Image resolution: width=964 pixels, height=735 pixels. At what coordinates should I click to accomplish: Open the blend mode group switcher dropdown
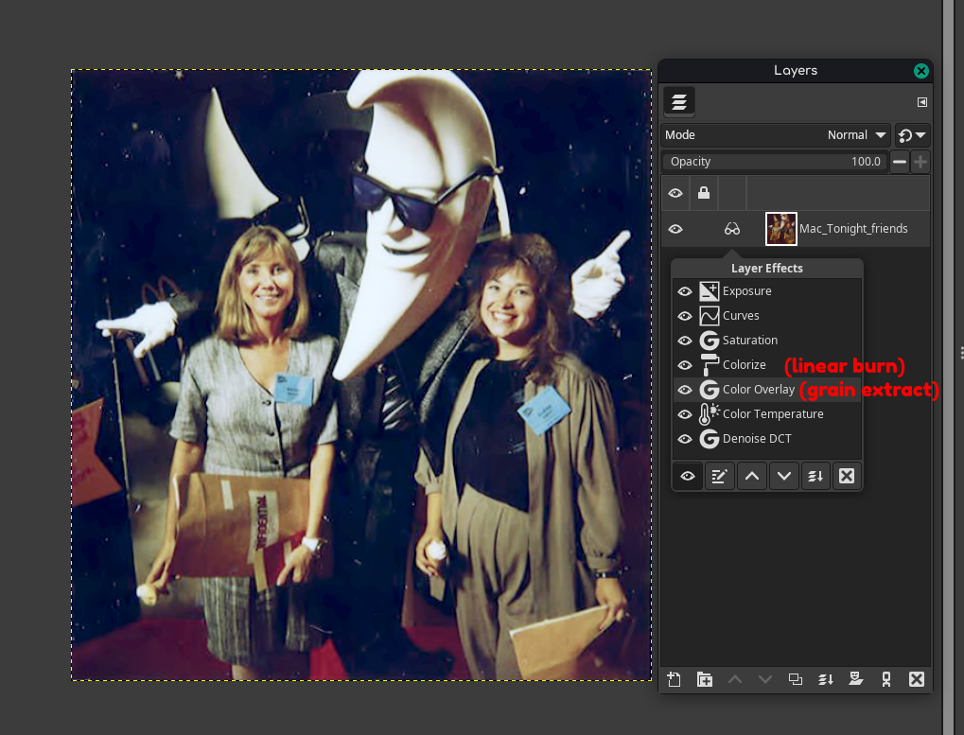point(912,135)
